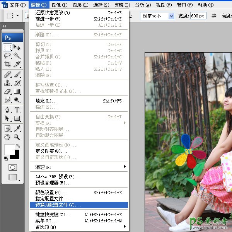Viewport: 232px width, 232px height.
Task: Select the Lasso tool
Action: click(7, 56)
